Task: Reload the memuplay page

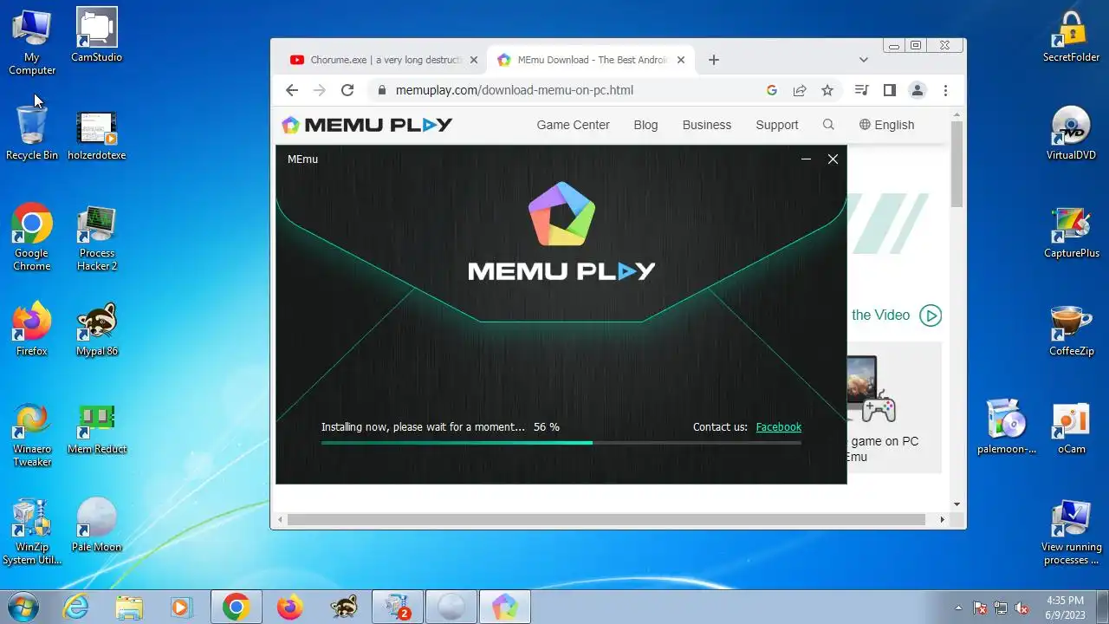Action: pos(347,90)
